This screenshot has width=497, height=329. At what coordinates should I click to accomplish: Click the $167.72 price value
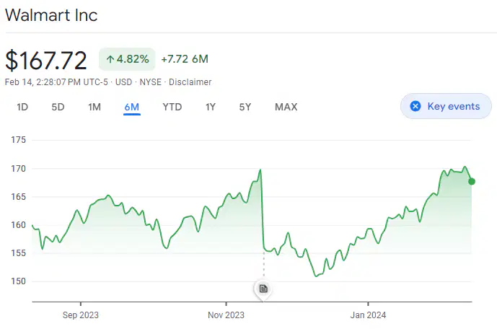coord(46,60)
